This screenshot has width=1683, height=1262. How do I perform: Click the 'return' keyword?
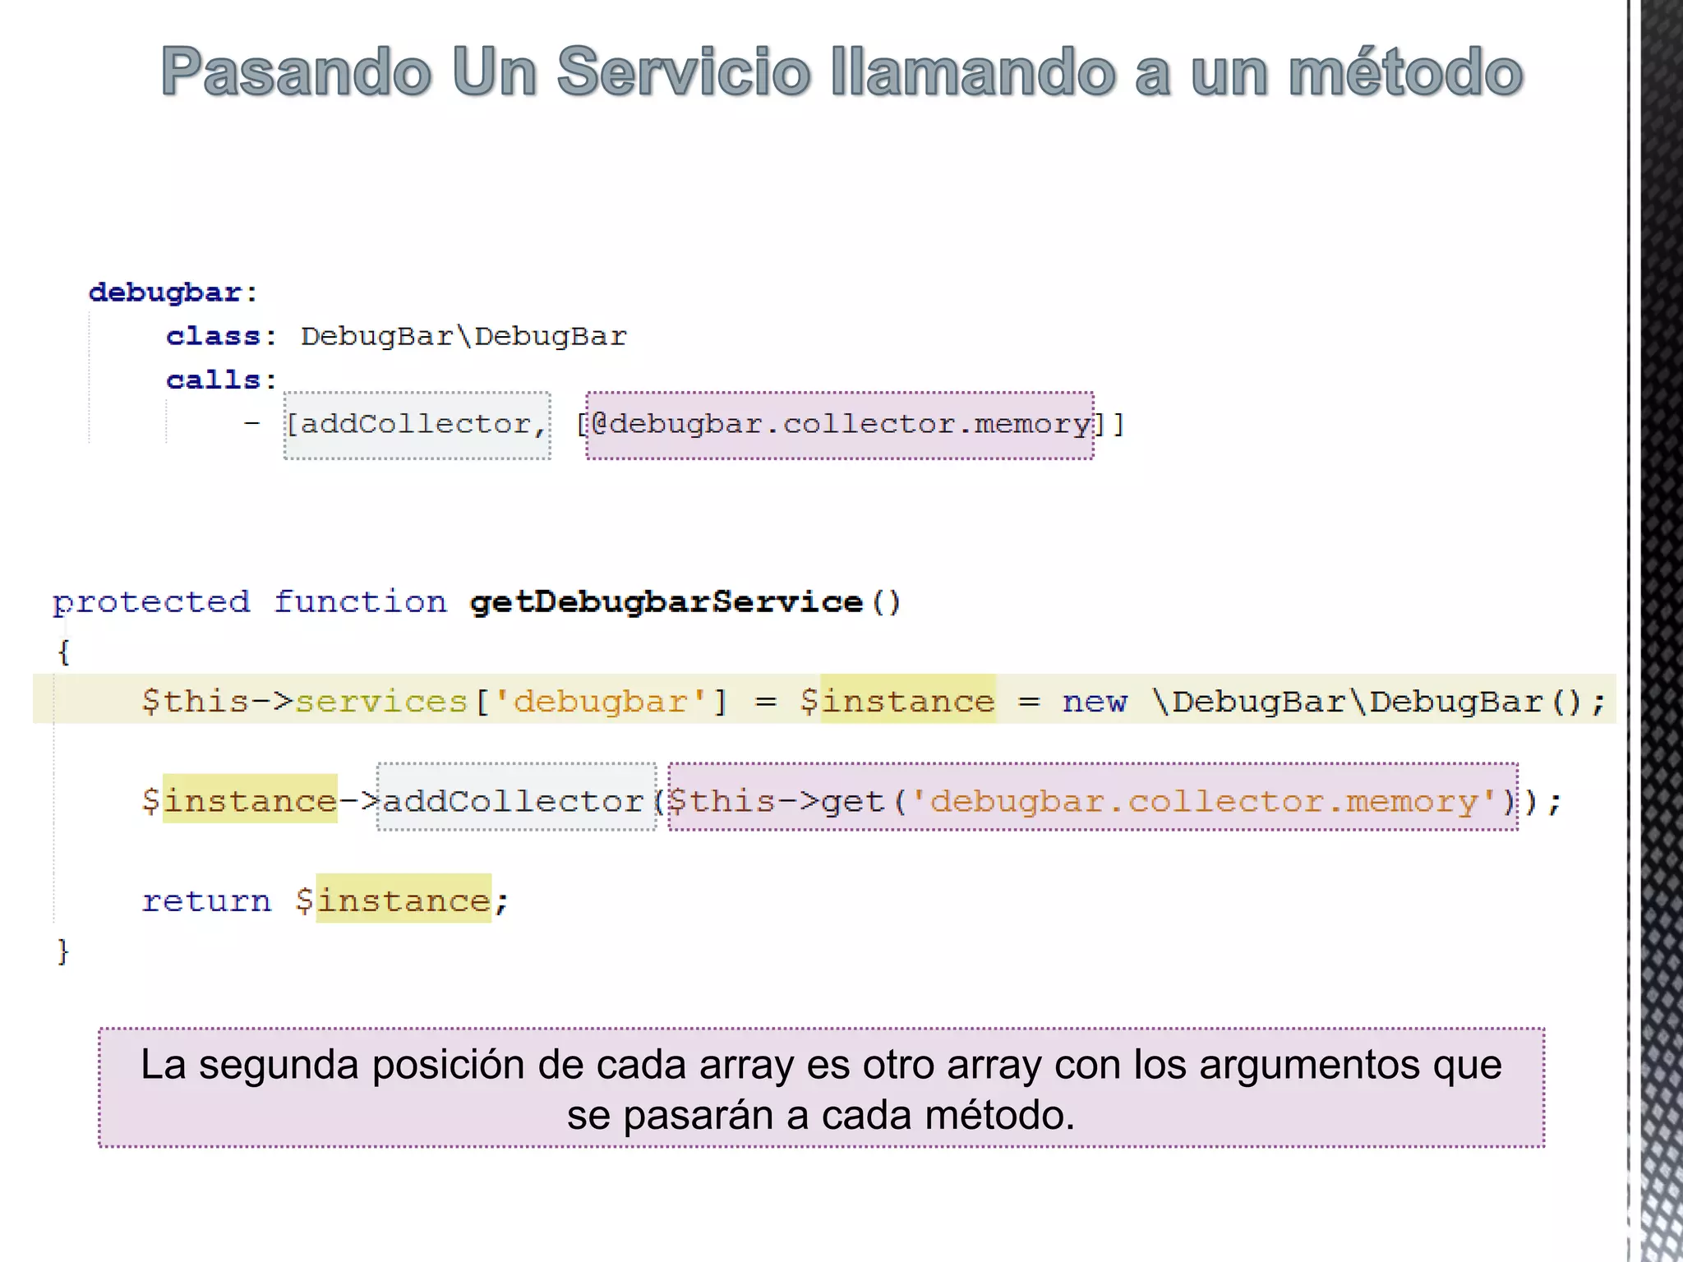click(x=206, y=901)
